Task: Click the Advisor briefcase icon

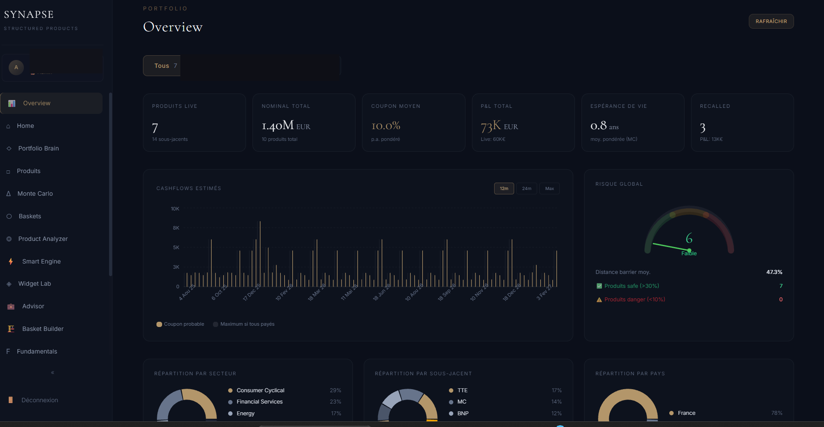Action: pyautogui.click(x=11, y=307)
